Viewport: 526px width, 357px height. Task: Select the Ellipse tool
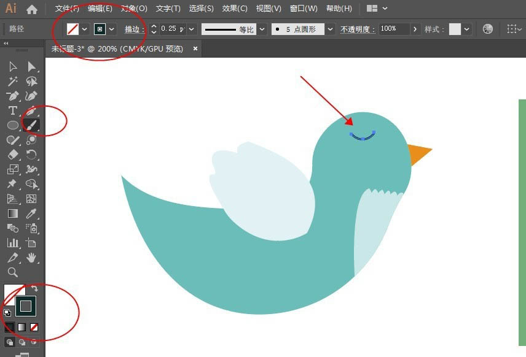point(13,125)
